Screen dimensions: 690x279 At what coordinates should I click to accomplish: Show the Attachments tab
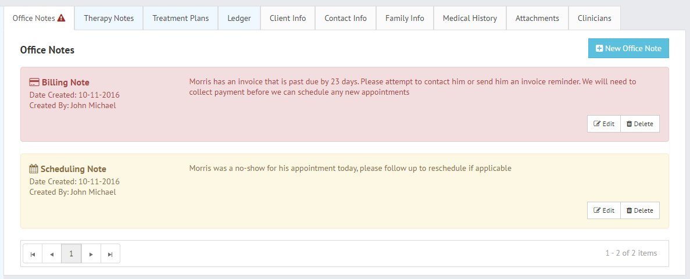point(537,18)
